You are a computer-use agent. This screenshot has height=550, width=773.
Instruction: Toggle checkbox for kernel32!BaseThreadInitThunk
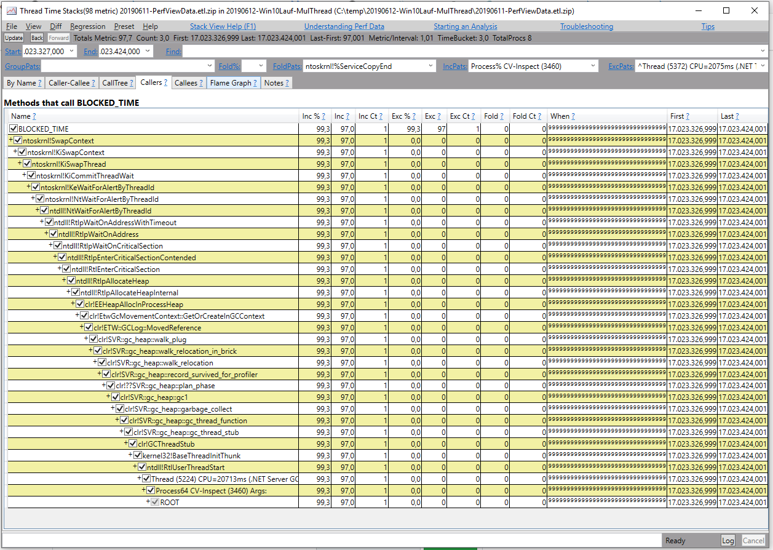coord(138,456)
